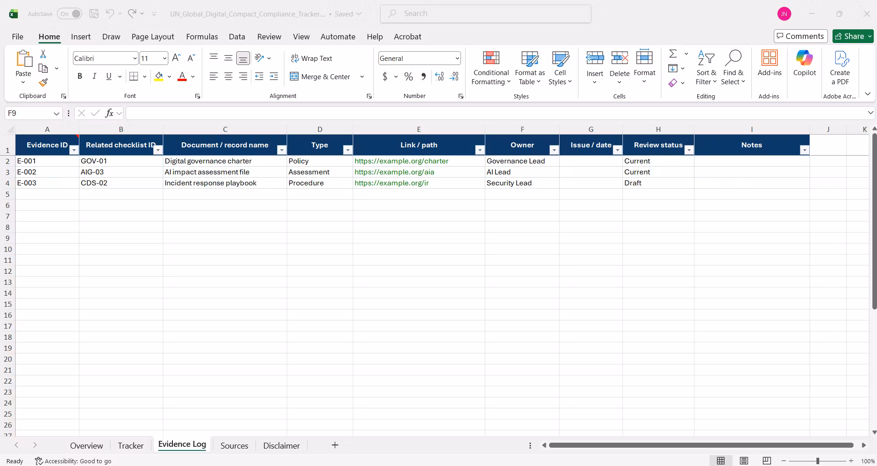Click Increase Font Size icon
877x466 pixels.
(x=176, y=58)
